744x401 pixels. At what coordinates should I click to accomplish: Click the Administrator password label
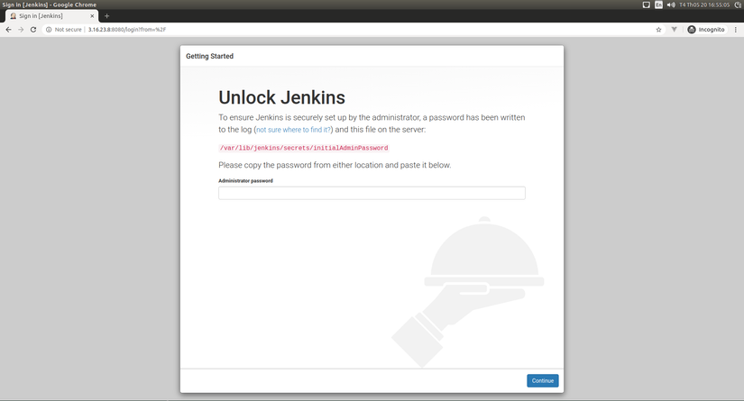pyautogui.click(x=245, y=180)
